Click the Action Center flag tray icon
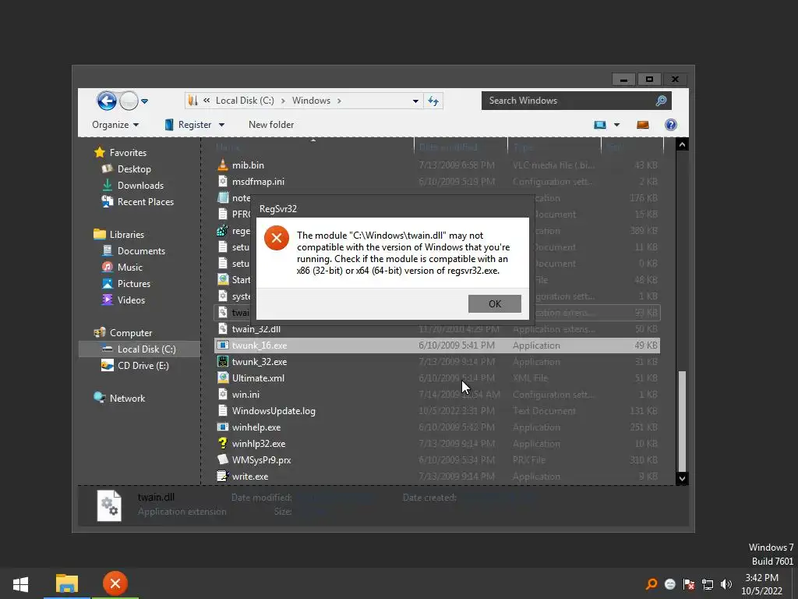798x599 pixels. pyautogui.click(x=689, y=584)
